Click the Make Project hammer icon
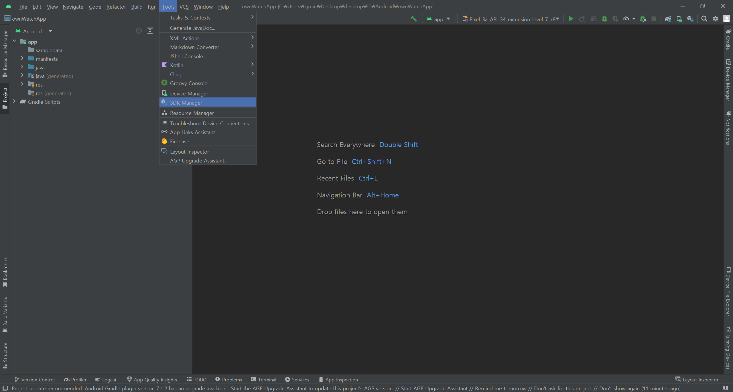Image resolution: width=733 pixels, height=392 pixels. (413, 19)
